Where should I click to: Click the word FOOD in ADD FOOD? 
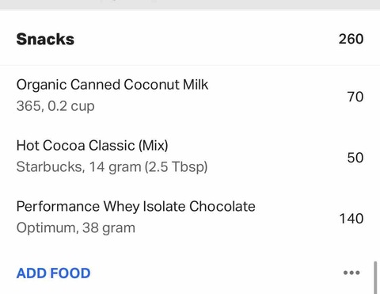70,273
